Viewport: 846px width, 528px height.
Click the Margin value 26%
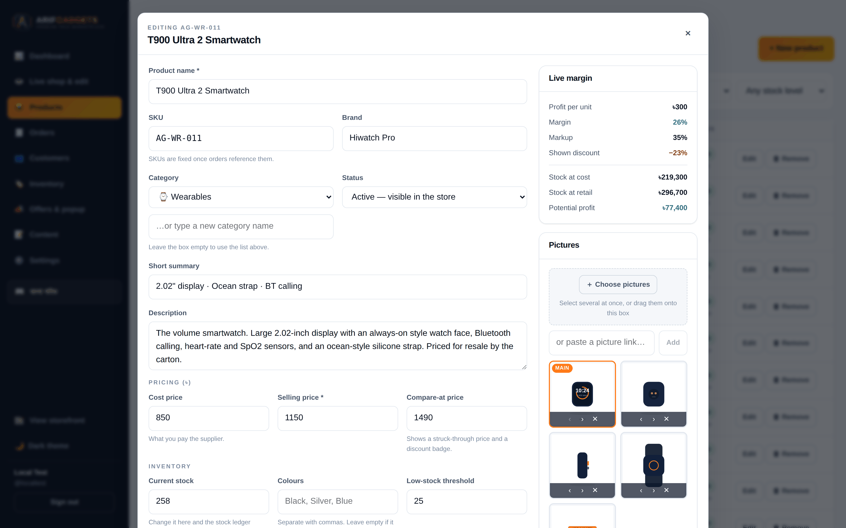point(680,122)
